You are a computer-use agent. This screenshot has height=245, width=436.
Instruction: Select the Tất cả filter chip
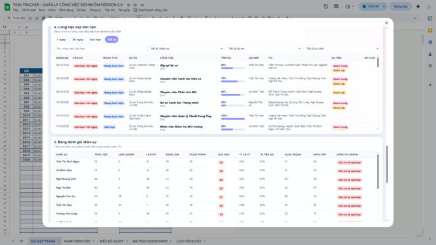click(112, 39)
